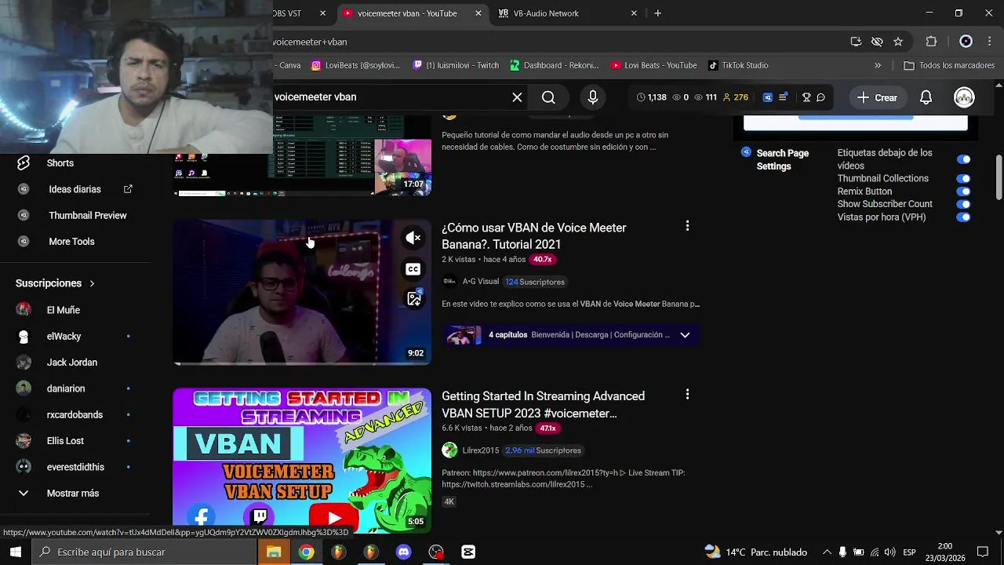The width and height of the screenshot is (1004, 565).
Task: Start voice search with the microphone icon
Action: [x=593, y=97]
